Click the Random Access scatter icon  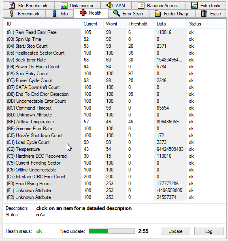point(141,6)
